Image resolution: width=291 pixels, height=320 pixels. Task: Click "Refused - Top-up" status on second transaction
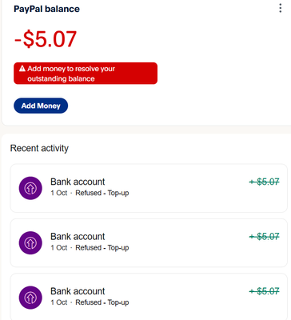(102, 248)
